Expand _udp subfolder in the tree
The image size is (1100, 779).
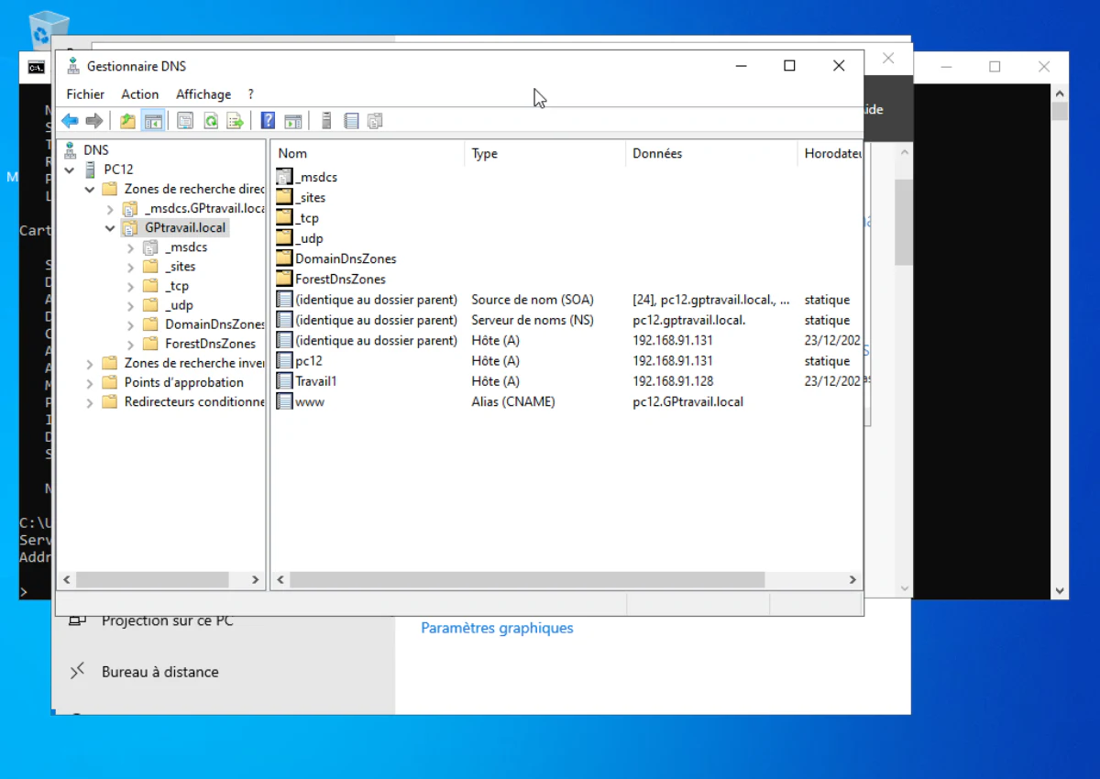point(130,306)
